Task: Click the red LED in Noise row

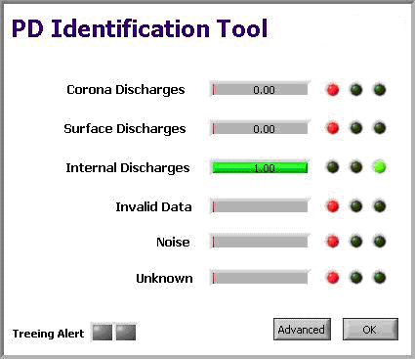Action: pos(333,242)
